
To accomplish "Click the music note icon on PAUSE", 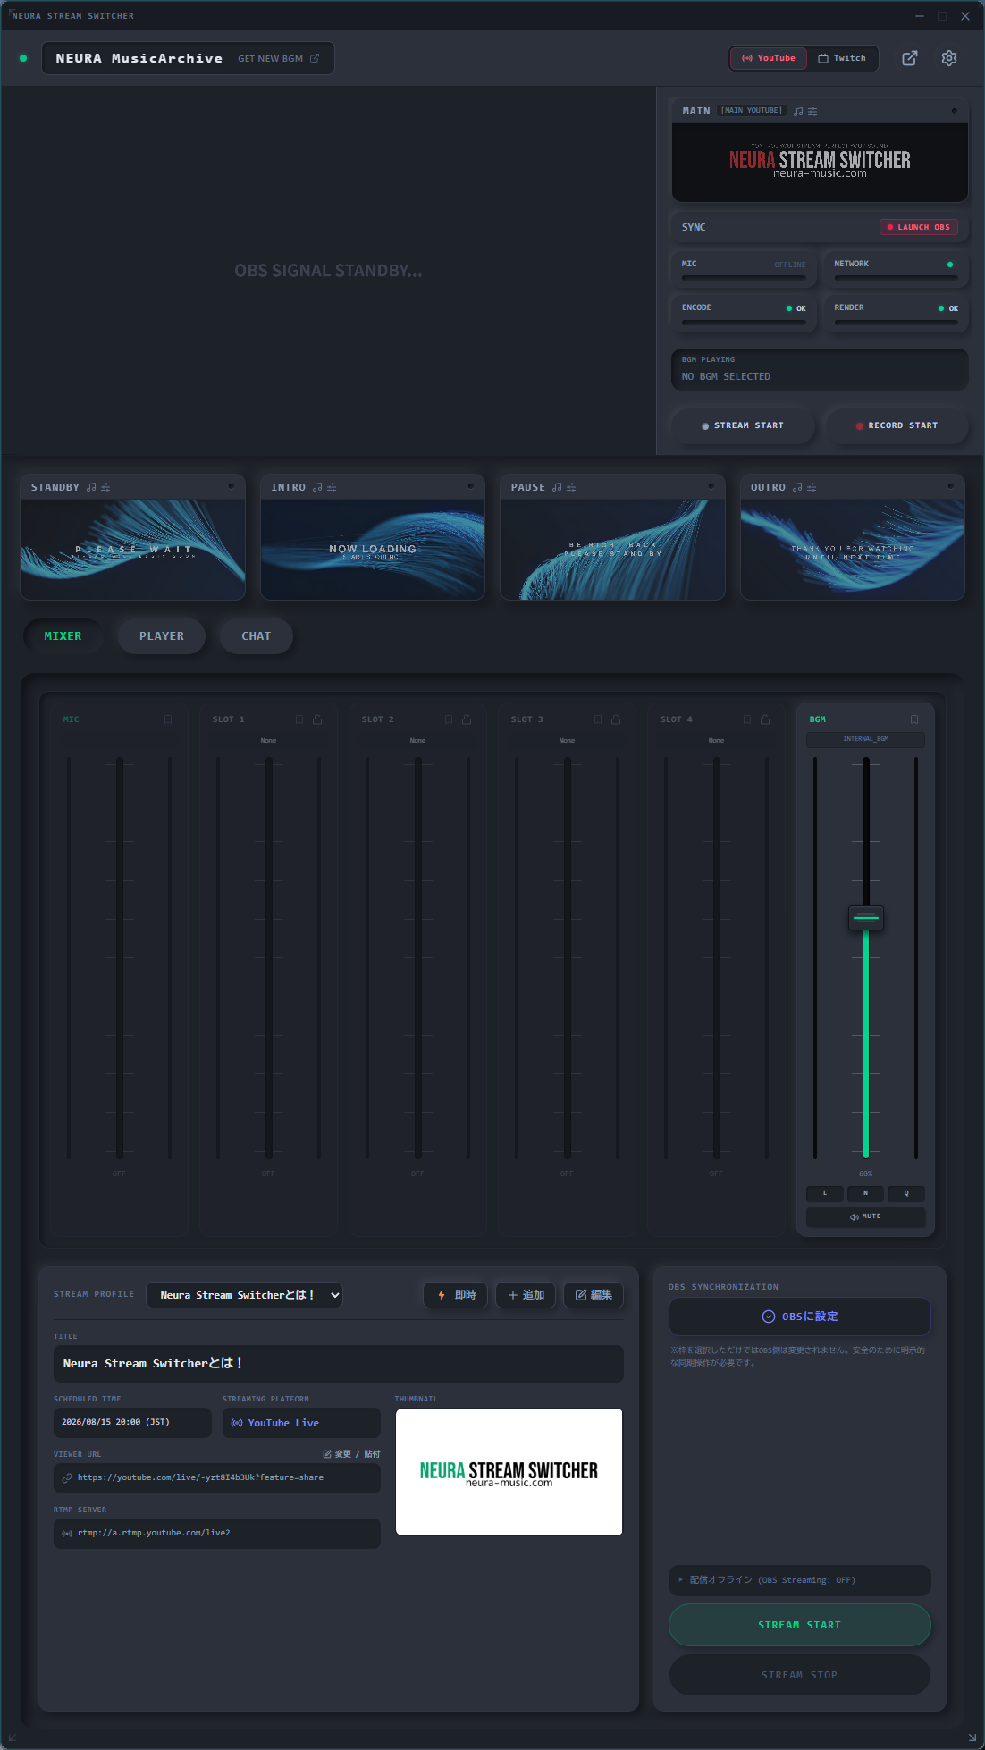I will pos(557,487).
